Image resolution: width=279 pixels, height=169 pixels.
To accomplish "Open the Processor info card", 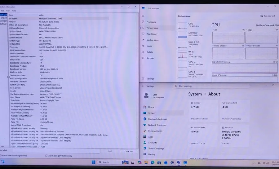I will [x=235, y=136].
